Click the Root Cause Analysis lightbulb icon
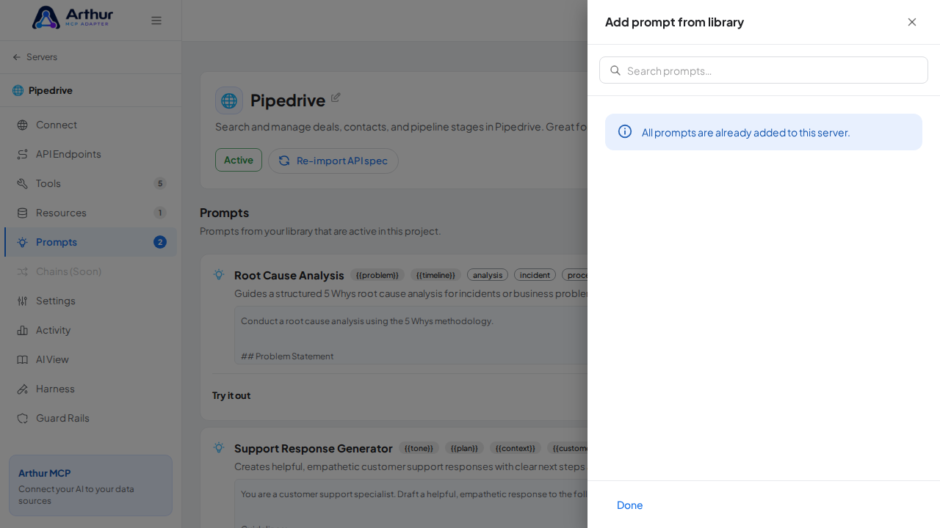The width and height of the screenshot is (940, 528). coord(219,274)
